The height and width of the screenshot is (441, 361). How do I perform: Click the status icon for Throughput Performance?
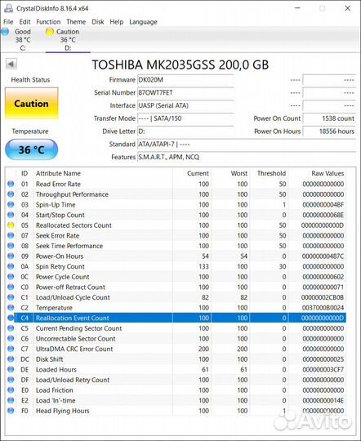tap(11, 194)
